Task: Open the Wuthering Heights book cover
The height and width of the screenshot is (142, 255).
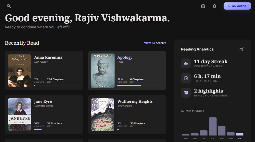Action: [103, 115]
